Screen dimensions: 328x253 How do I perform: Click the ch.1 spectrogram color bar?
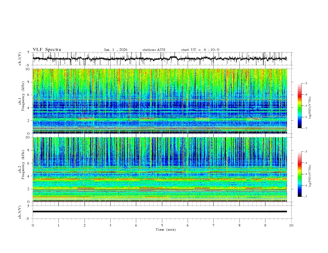[x=299, y=105]
